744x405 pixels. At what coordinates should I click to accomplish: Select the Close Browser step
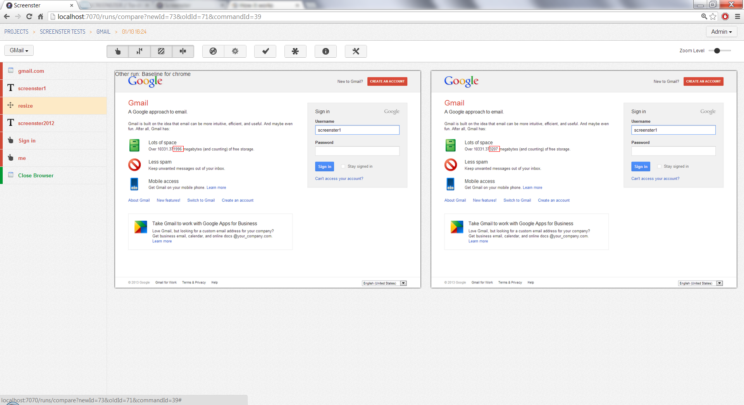[36, 175]
